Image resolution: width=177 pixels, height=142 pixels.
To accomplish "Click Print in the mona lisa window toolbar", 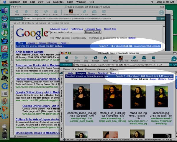I will pos(144,59).
